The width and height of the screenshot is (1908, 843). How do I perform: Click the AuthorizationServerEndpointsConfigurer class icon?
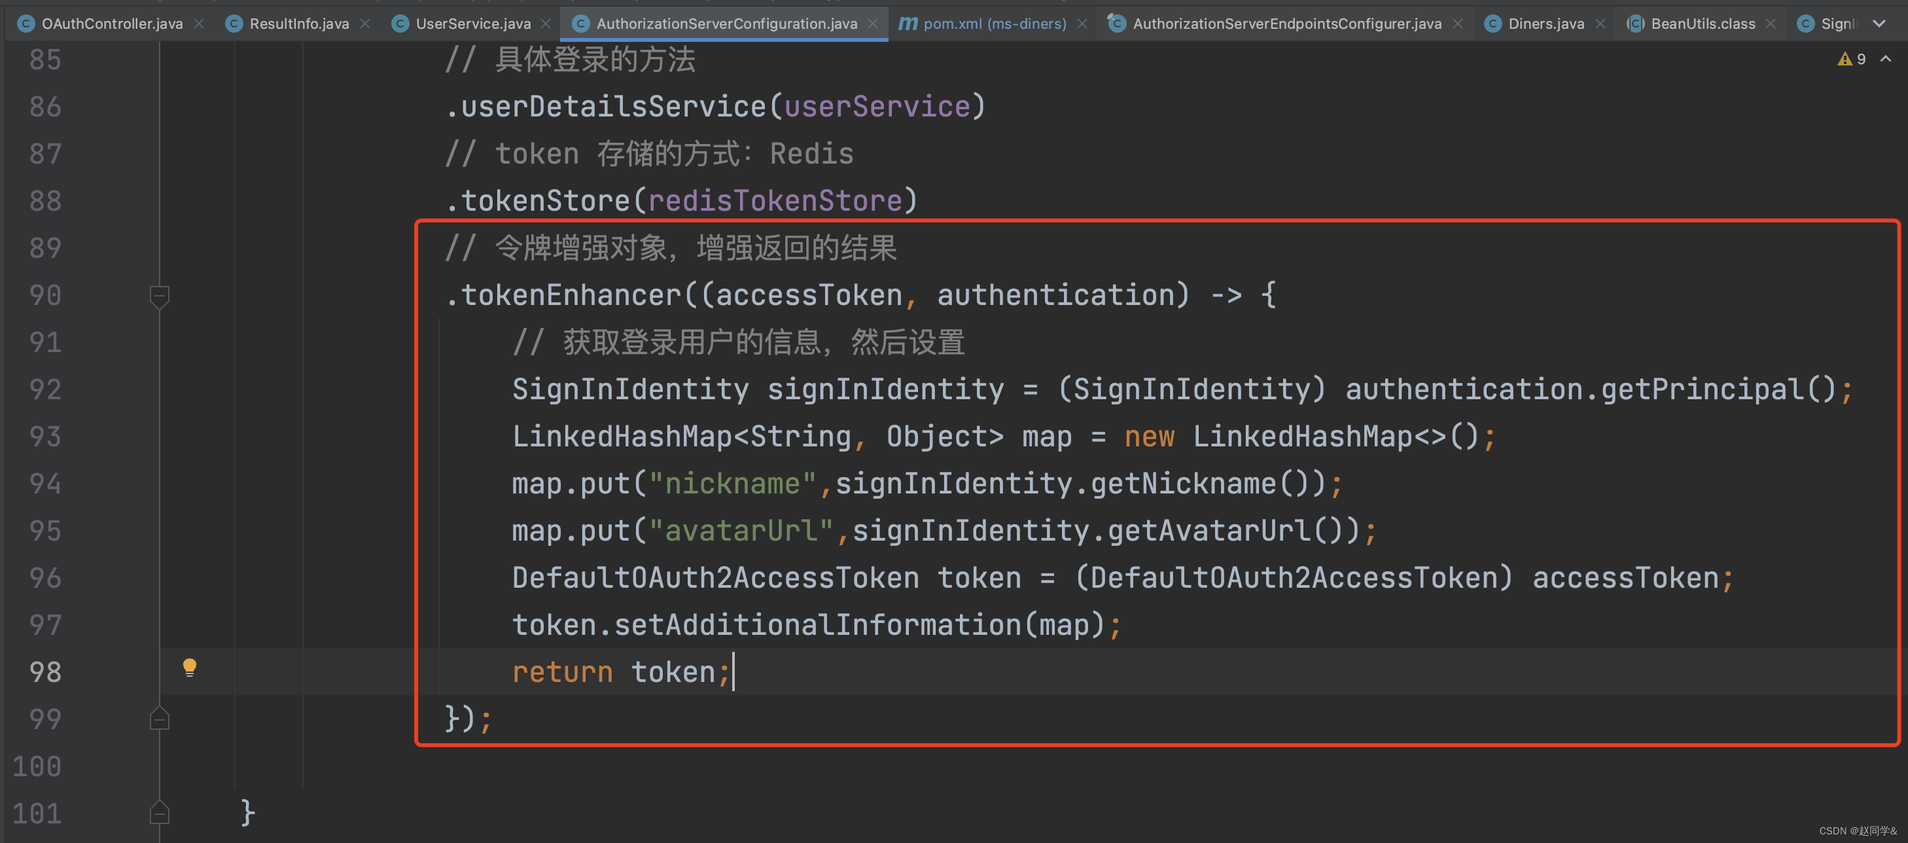(1116, 24)
